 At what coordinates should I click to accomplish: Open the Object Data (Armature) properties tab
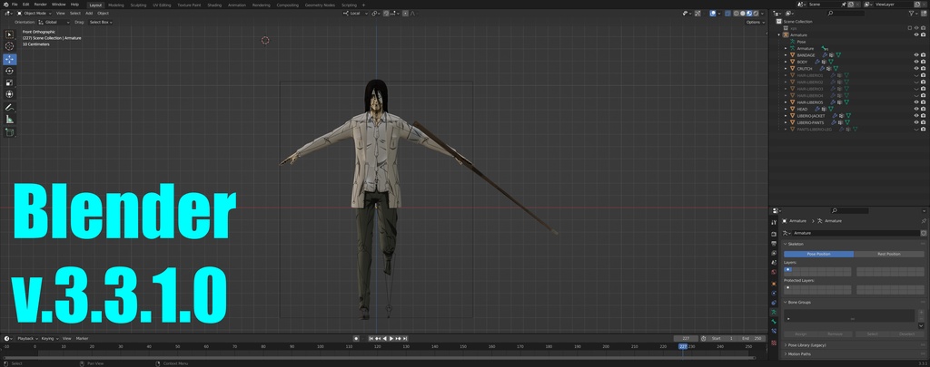point(774,312)
